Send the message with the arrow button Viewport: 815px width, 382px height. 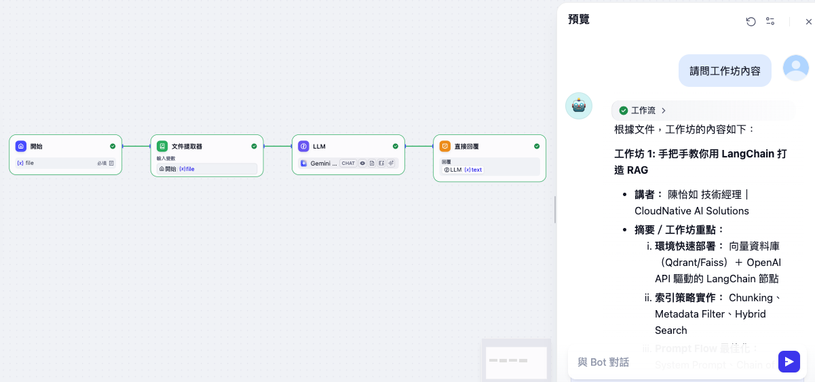coord(789,362)
